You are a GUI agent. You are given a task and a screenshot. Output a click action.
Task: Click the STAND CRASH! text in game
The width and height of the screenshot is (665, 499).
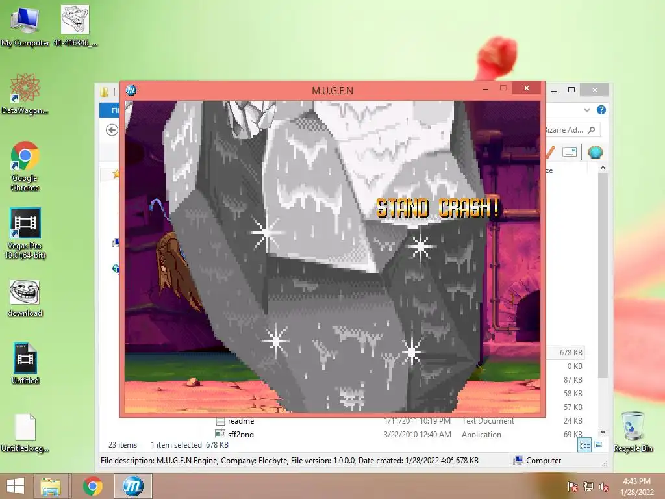coord(437,208)
